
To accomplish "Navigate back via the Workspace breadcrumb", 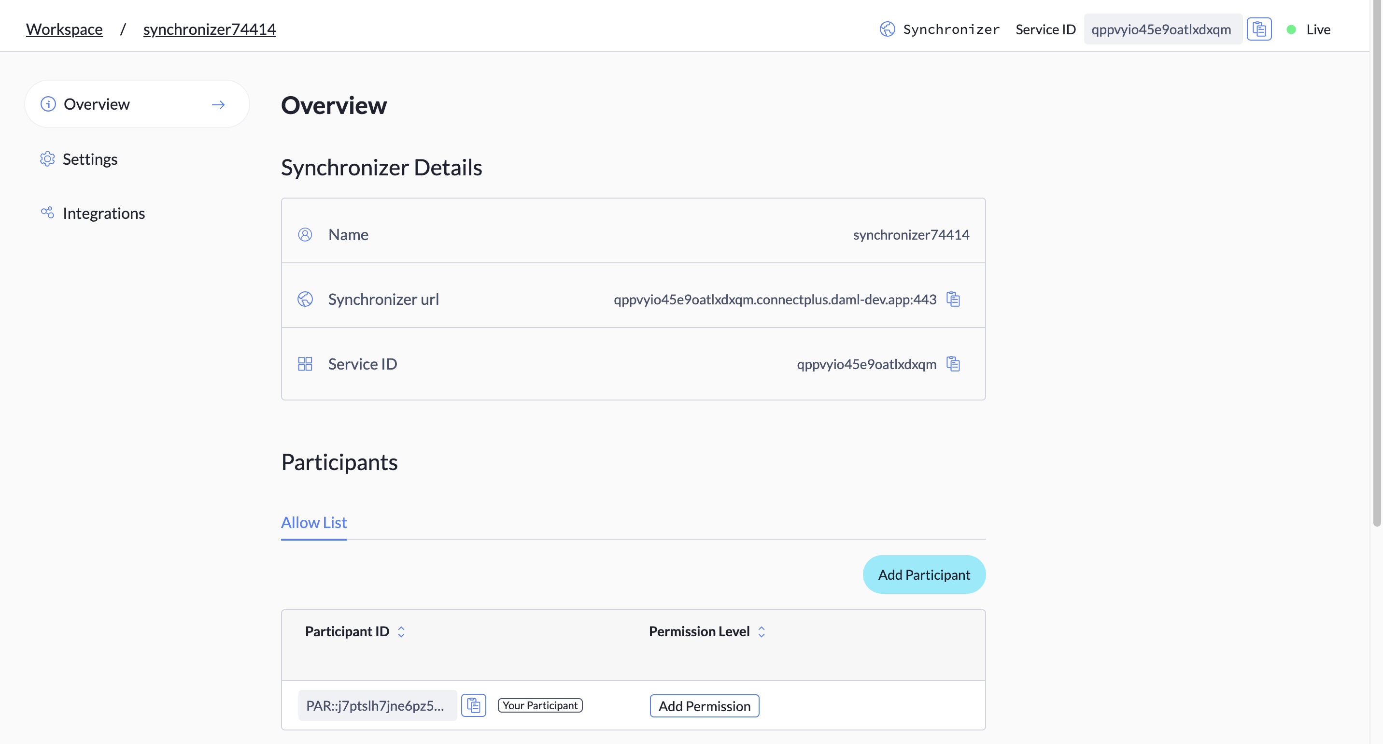I will [x=64, y=29].
